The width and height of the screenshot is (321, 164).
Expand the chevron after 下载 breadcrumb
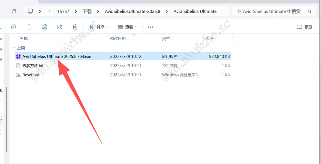click(x=98, y=11)
